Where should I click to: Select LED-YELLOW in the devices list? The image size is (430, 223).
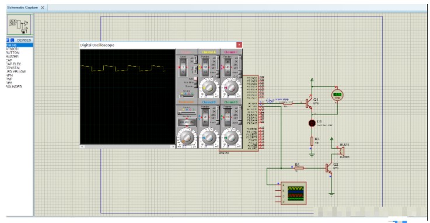pos(16,72)
